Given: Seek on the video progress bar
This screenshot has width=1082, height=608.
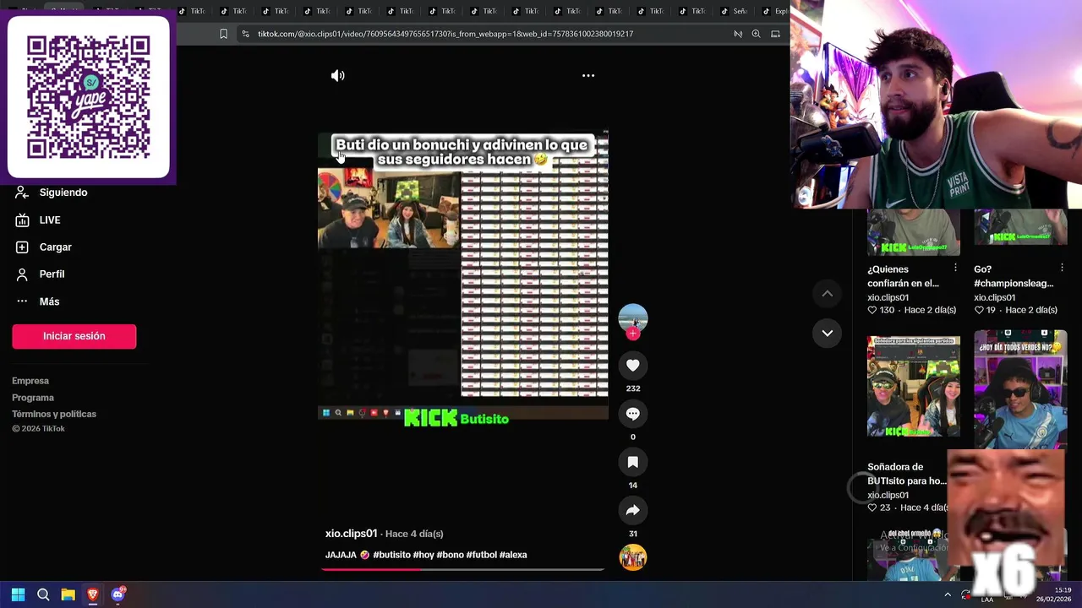Looking at the screenshot, I should pos(462,569).
